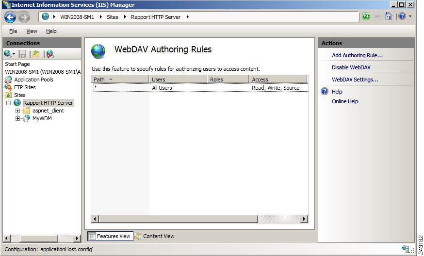Click Sites in breadcrumb bar
The height and width of the screenshot is (256, 424).
(113, 17)
